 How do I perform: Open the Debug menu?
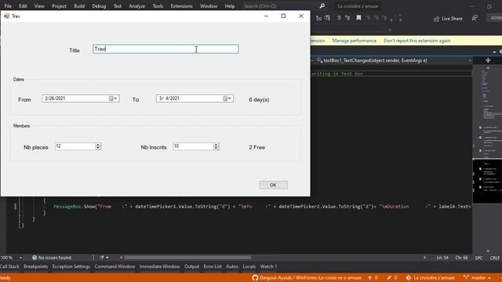coord(99,6)
